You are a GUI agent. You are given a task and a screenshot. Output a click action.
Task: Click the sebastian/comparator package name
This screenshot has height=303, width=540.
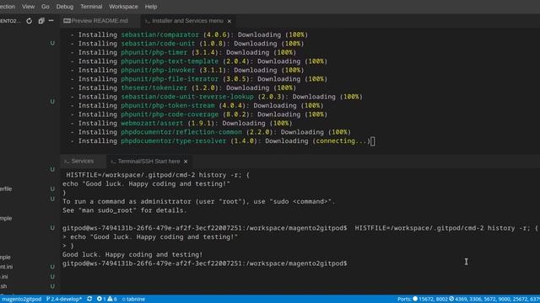pyautogui.click(x=159, y=35)
